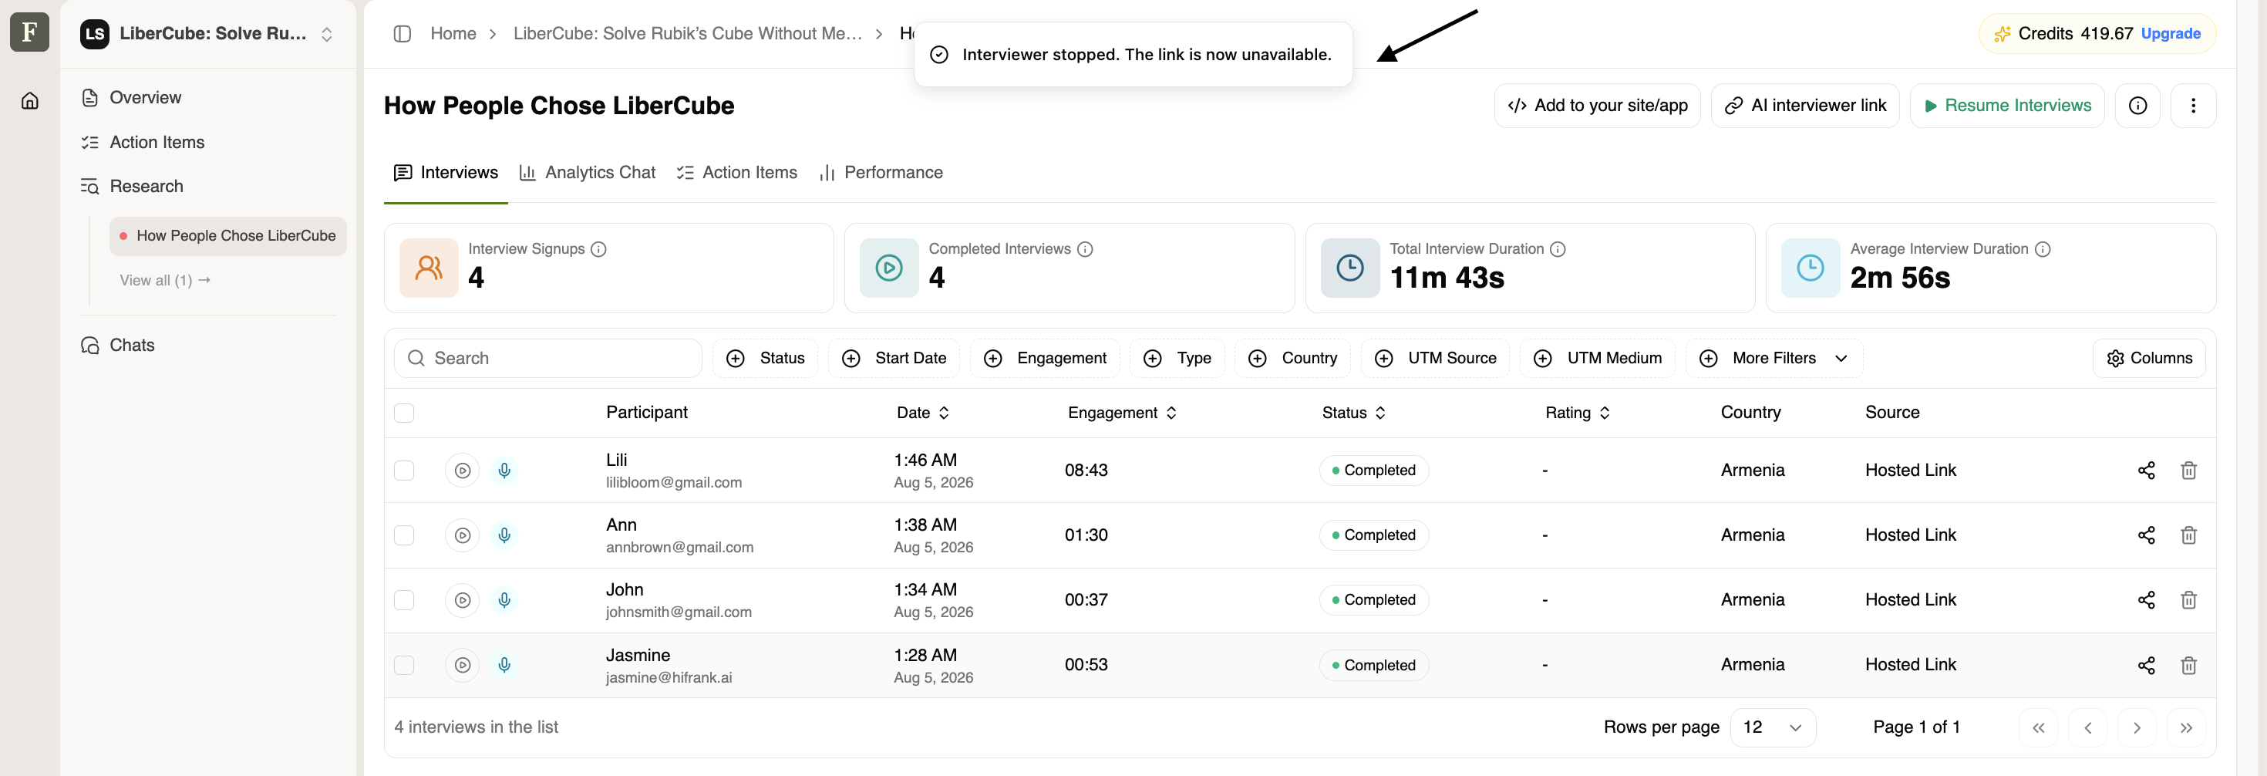Check the box for Ann's row
Screen dimensions: 2267x776
point(404,535)
